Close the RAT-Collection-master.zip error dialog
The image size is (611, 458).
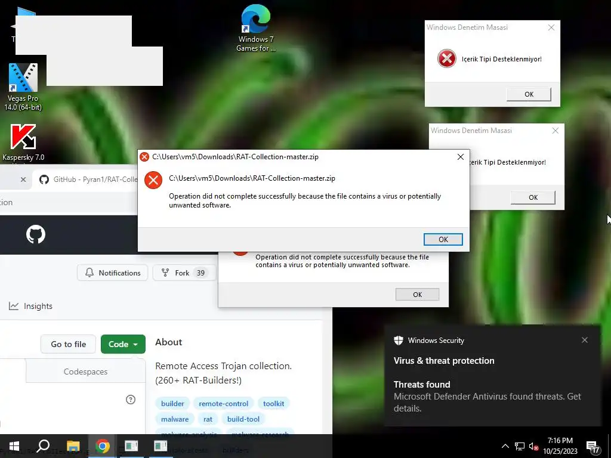pos(460,157)
